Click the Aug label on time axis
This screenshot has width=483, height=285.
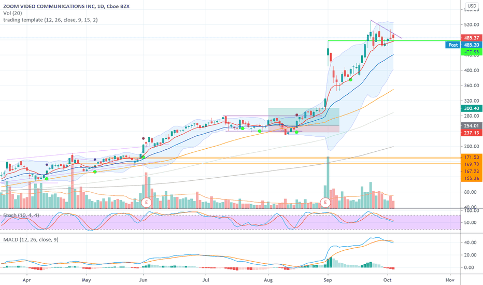click(268, 280)
